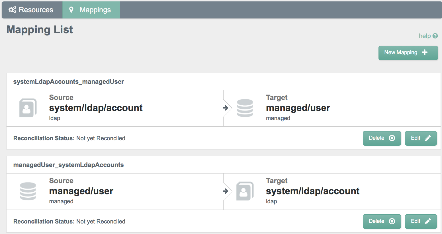This screenshot has height=234, width=442.
Task: Click the map pin icon on Mappings tab
Action: coord(71,10)
